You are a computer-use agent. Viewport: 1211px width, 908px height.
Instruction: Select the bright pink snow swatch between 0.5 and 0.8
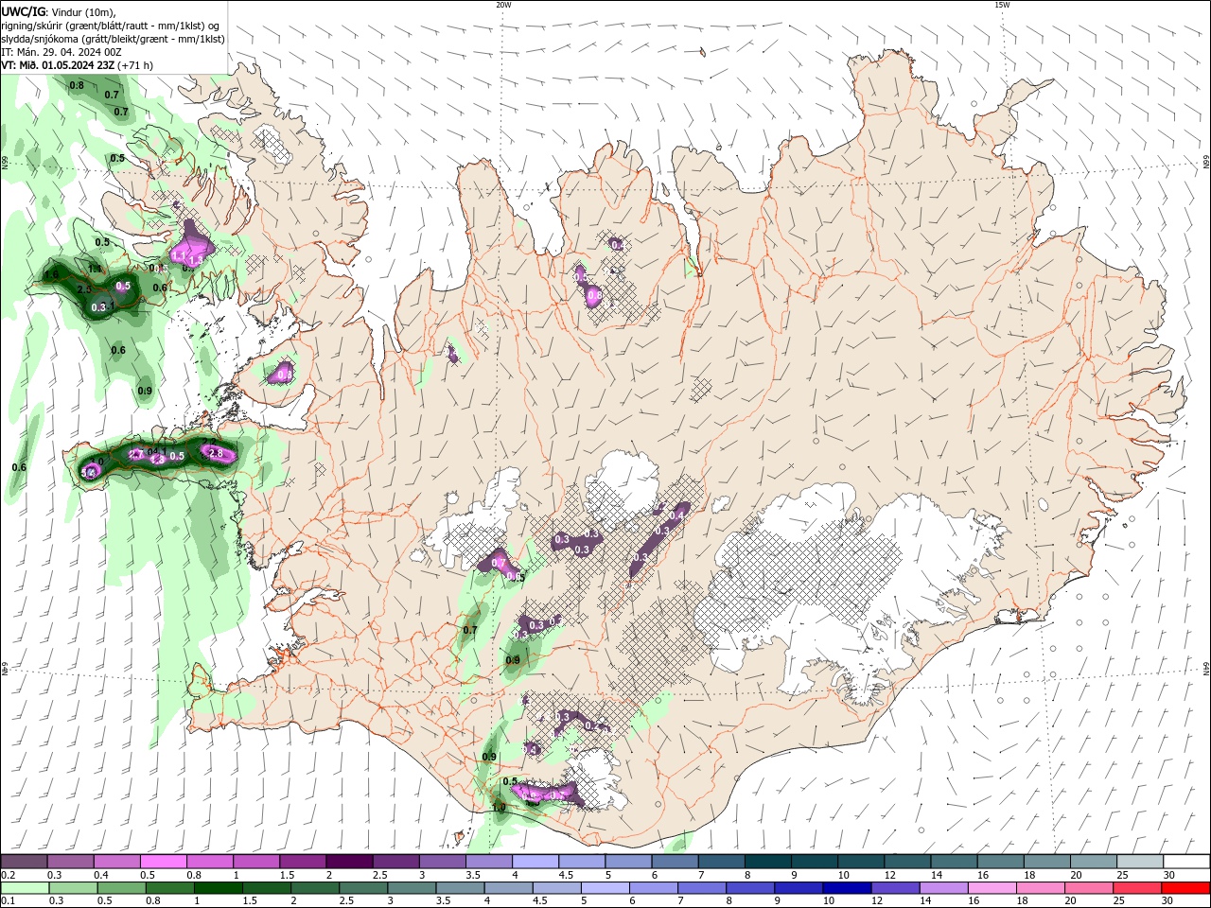click(163, 861)
